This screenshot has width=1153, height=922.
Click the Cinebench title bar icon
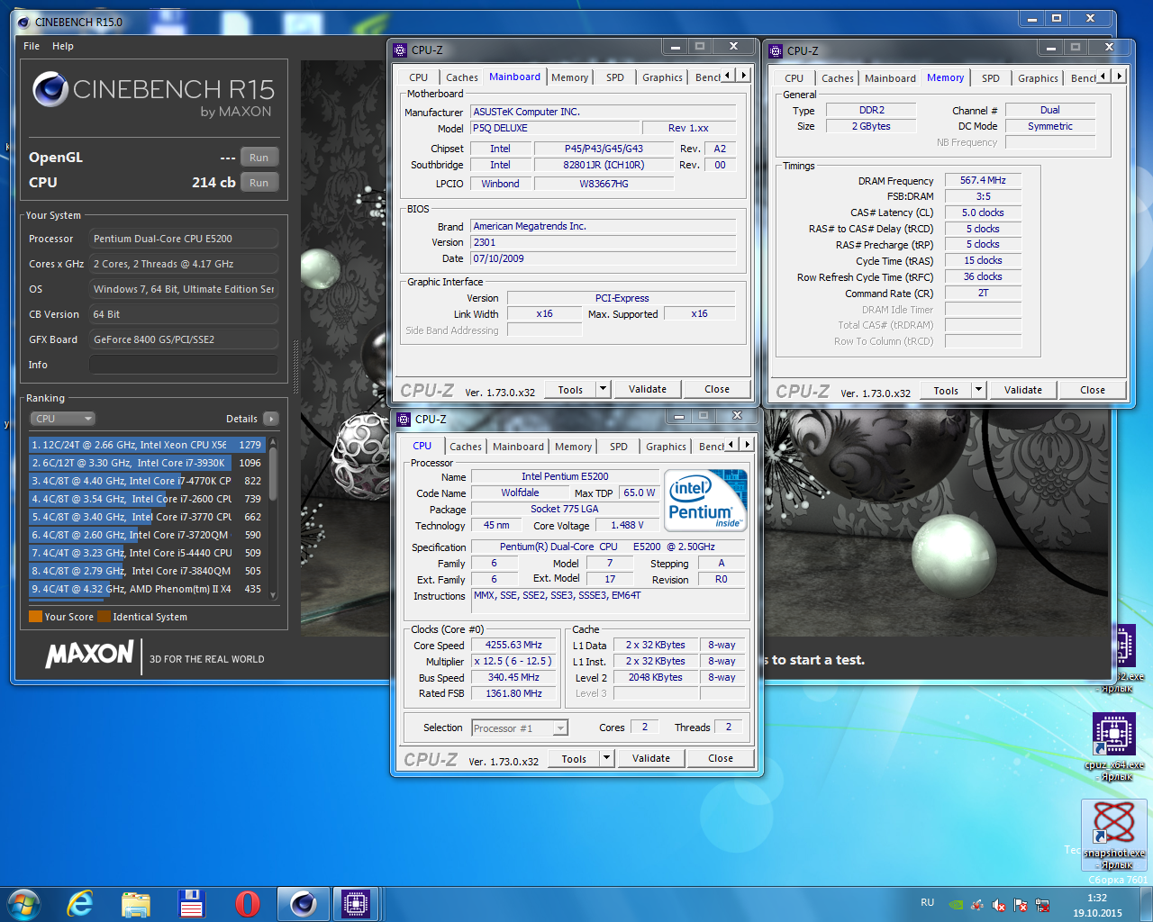click(x=23, y=22)
